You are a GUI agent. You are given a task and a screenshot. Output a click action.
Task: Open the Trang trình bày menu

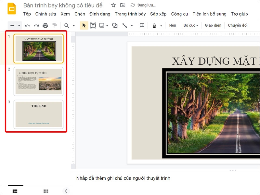coord(130,14)
